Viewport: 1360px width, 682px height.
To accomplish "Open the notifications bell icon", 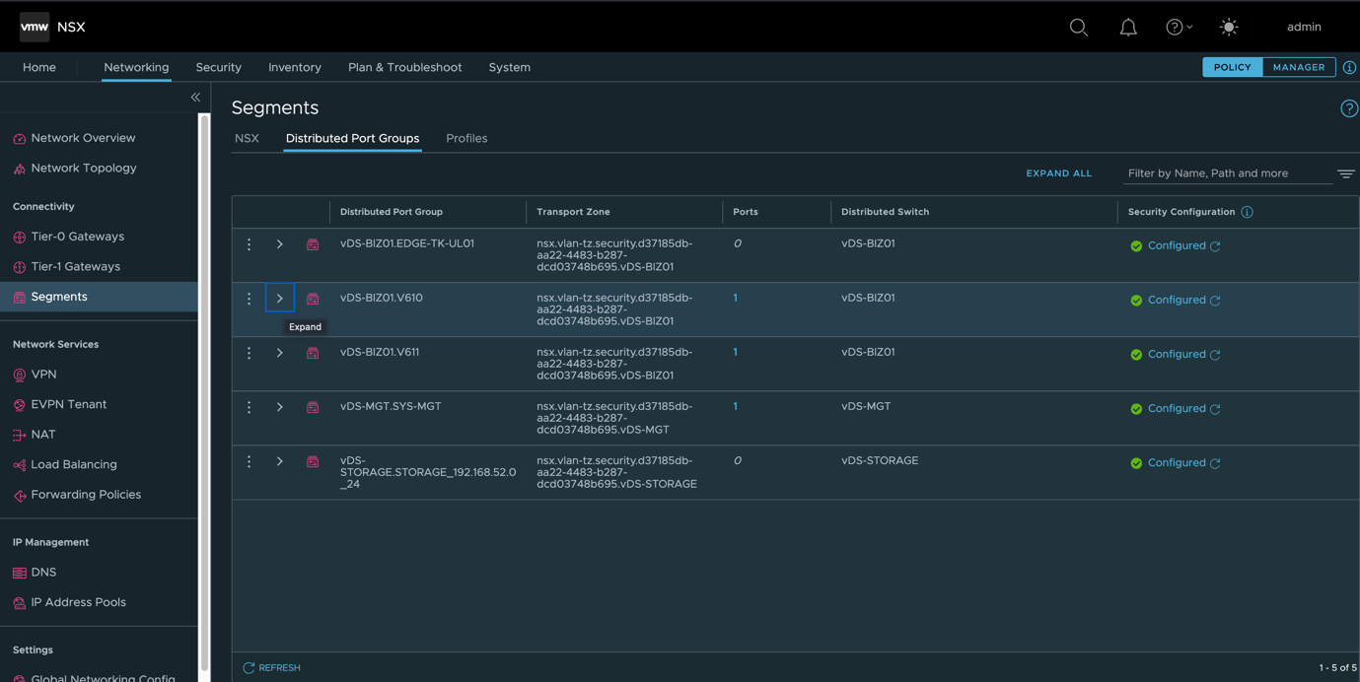I will [x=1128, y=28].
